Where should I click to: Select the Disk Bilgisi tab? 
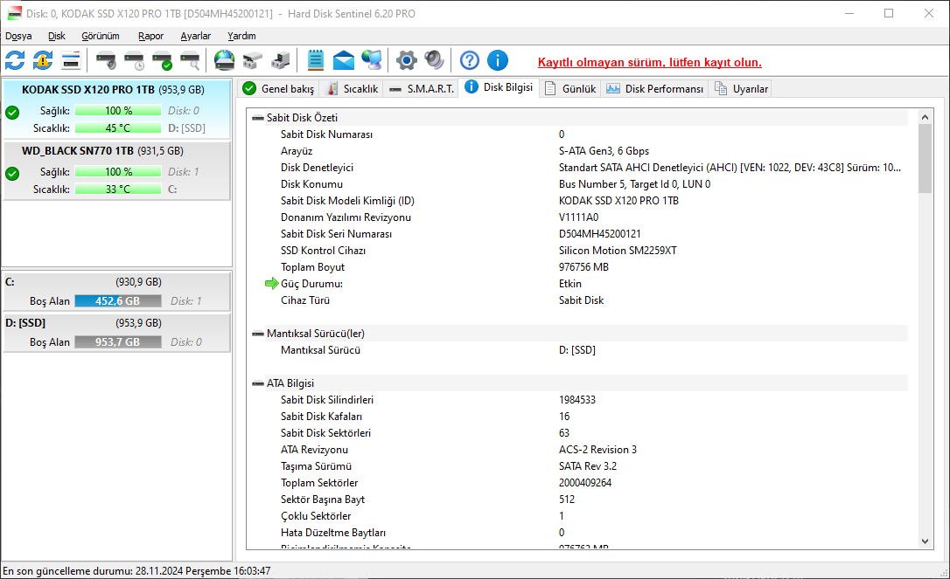point(499,87)
